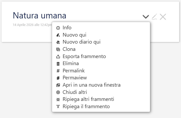Screen dimensions: 181x118
Task: Click the Clona duplicate icon
Action: 58,49
